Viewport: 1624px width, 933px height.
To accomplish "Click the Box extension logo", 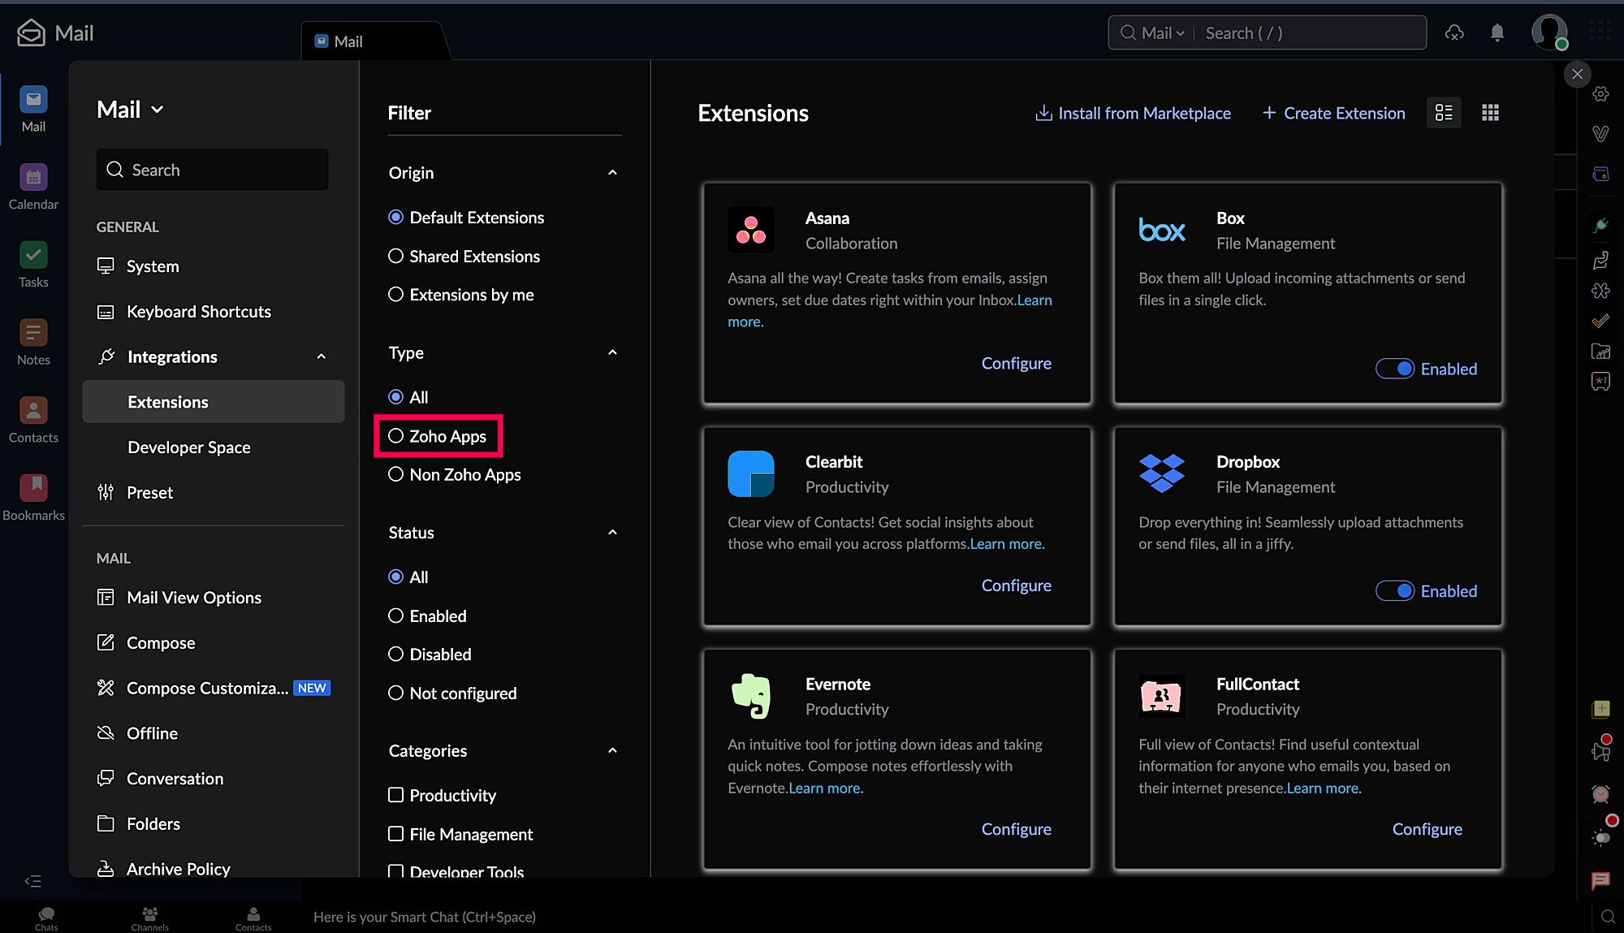I will pos(1162,230).
